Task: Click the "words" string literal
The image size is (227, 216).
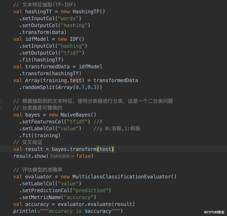Action: pyautogui.click(x=68, y=18)
